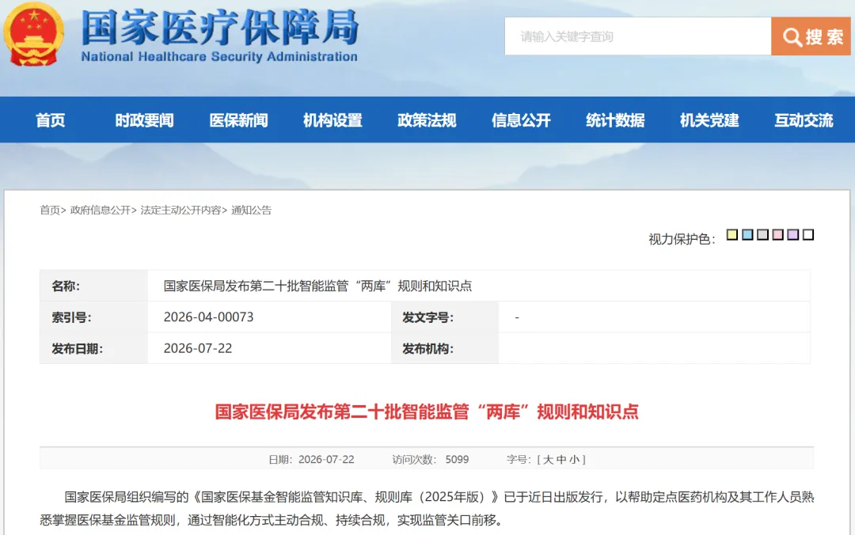Viewport: 855px width, 535px height.
Task: Open the 统计数据 navigation item
Action: [x=615, y=120]
